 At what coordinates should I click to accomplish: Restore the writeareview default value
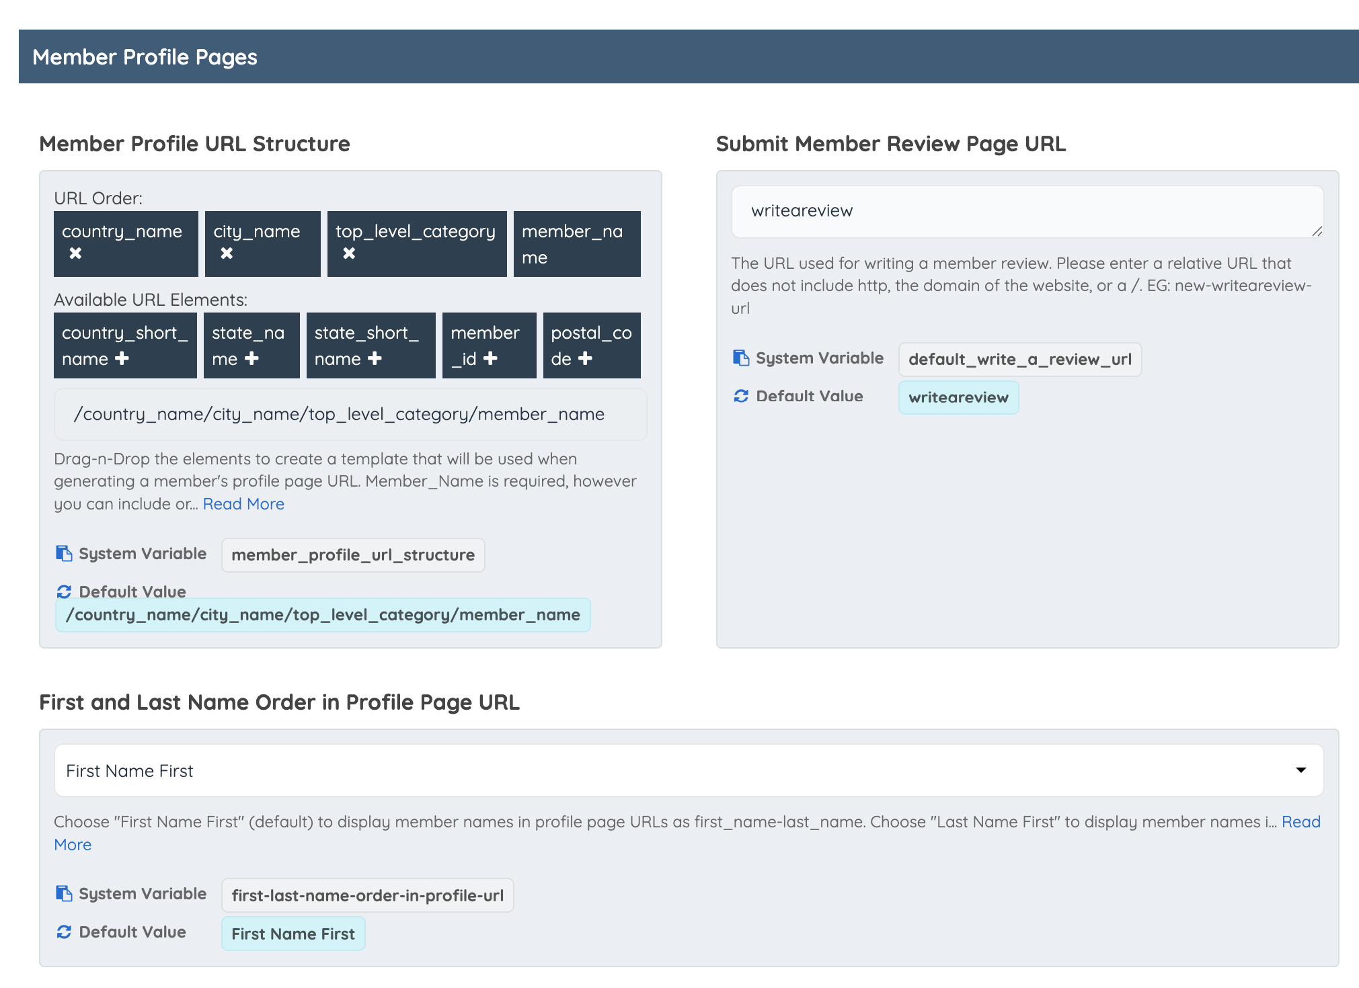(958, 398)
